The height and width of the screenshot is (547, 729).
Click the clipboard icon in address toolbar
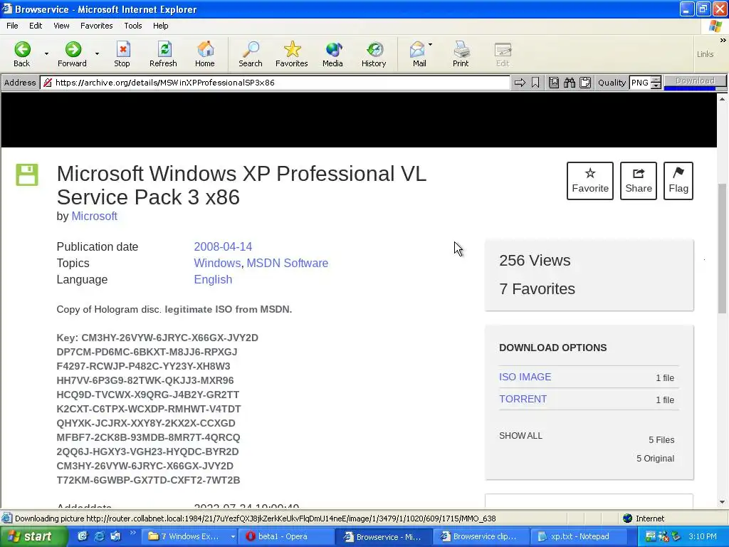(585, 83)
